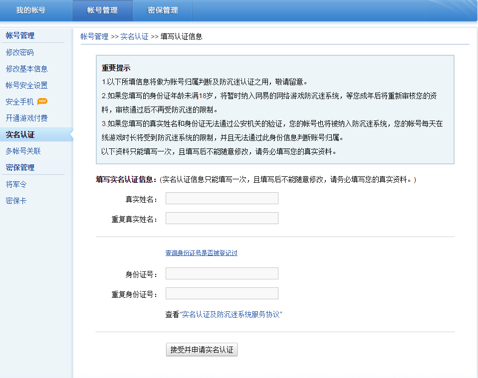
Task: Click the 真实姓名 input field
Action: (222, 199)
